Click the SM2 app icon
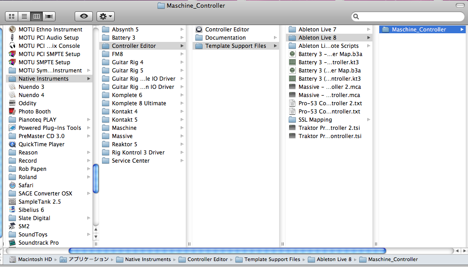Image resolution: width=468 pixels, height=267 pixels. click(x=12, y=226)
